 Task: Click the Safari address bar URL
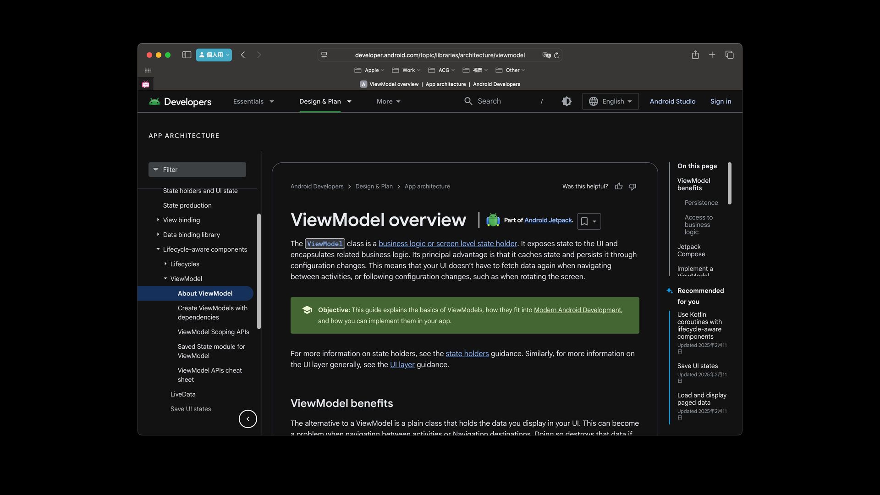(440, 55)
